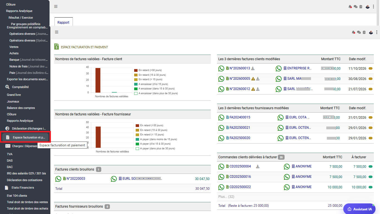Image resolution: width=380 pixels, height=214 pixels.
Task: Click the warning icon next to N°202600005
Action: tap(253, 79)
